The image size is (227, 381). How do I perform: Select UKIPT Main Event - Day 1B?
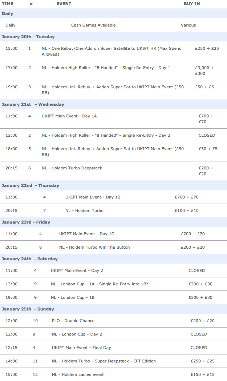tap(93, 197)
